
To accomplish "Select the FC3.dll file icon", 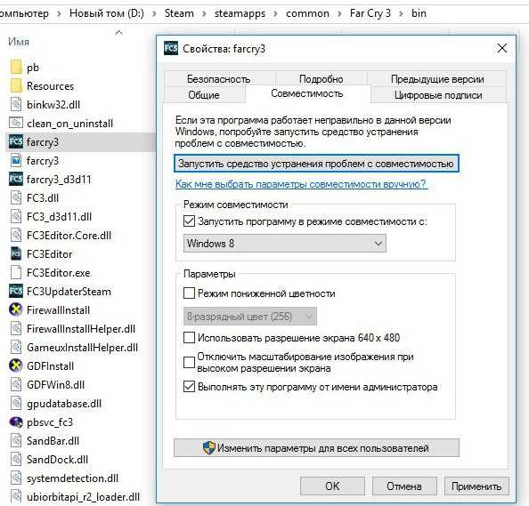I will (16, 197).
